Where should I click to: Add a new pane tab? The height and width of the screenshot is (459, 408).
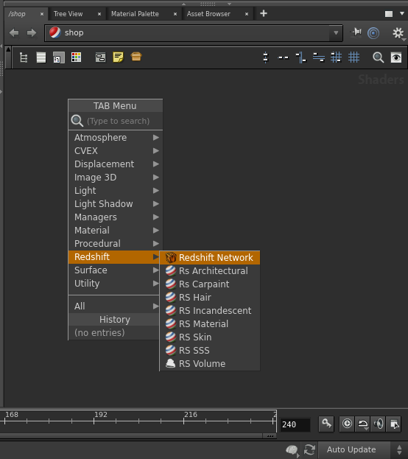click(264, 13)
